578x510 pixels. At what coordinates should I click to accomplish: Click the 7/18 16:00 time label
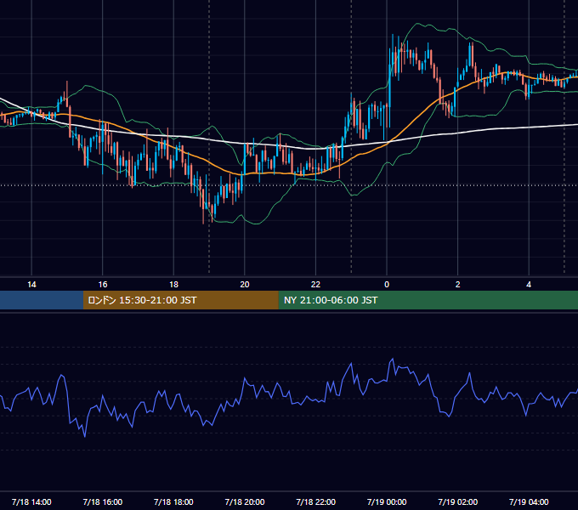[103, 501]
